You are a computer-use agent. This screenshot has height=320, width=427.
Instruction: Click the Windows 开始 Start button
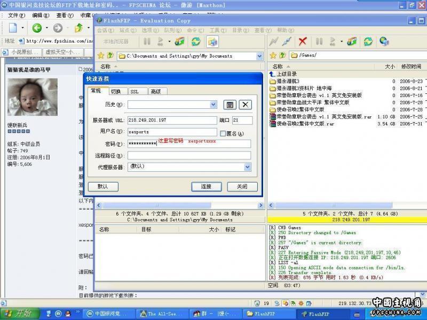[20, 314]
